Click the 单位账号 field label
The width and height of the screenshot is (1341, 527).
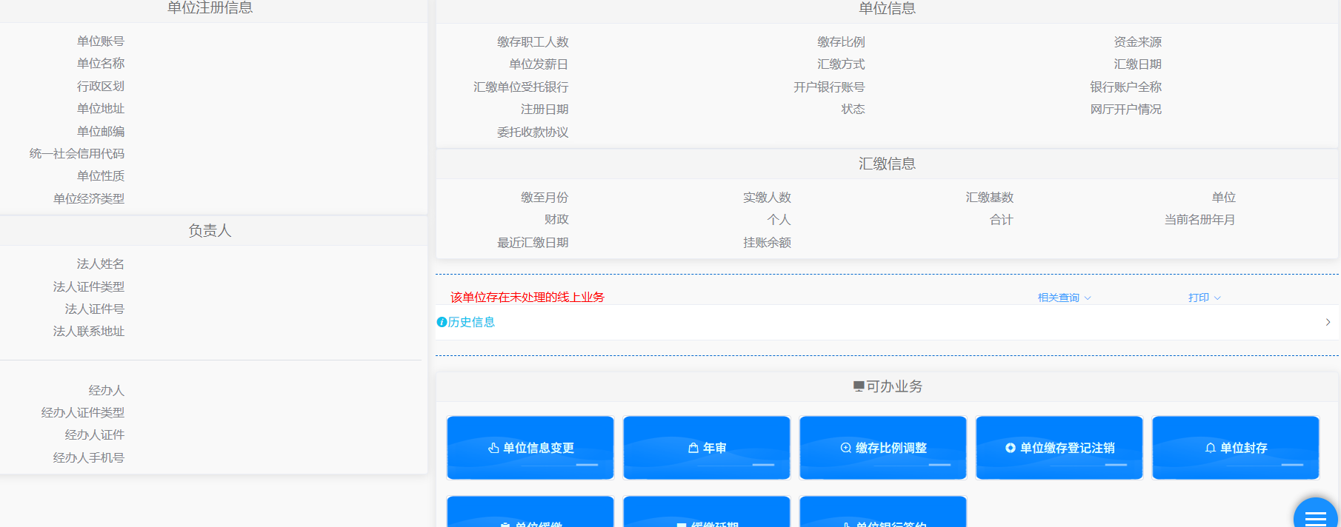(x=101, y=41)
